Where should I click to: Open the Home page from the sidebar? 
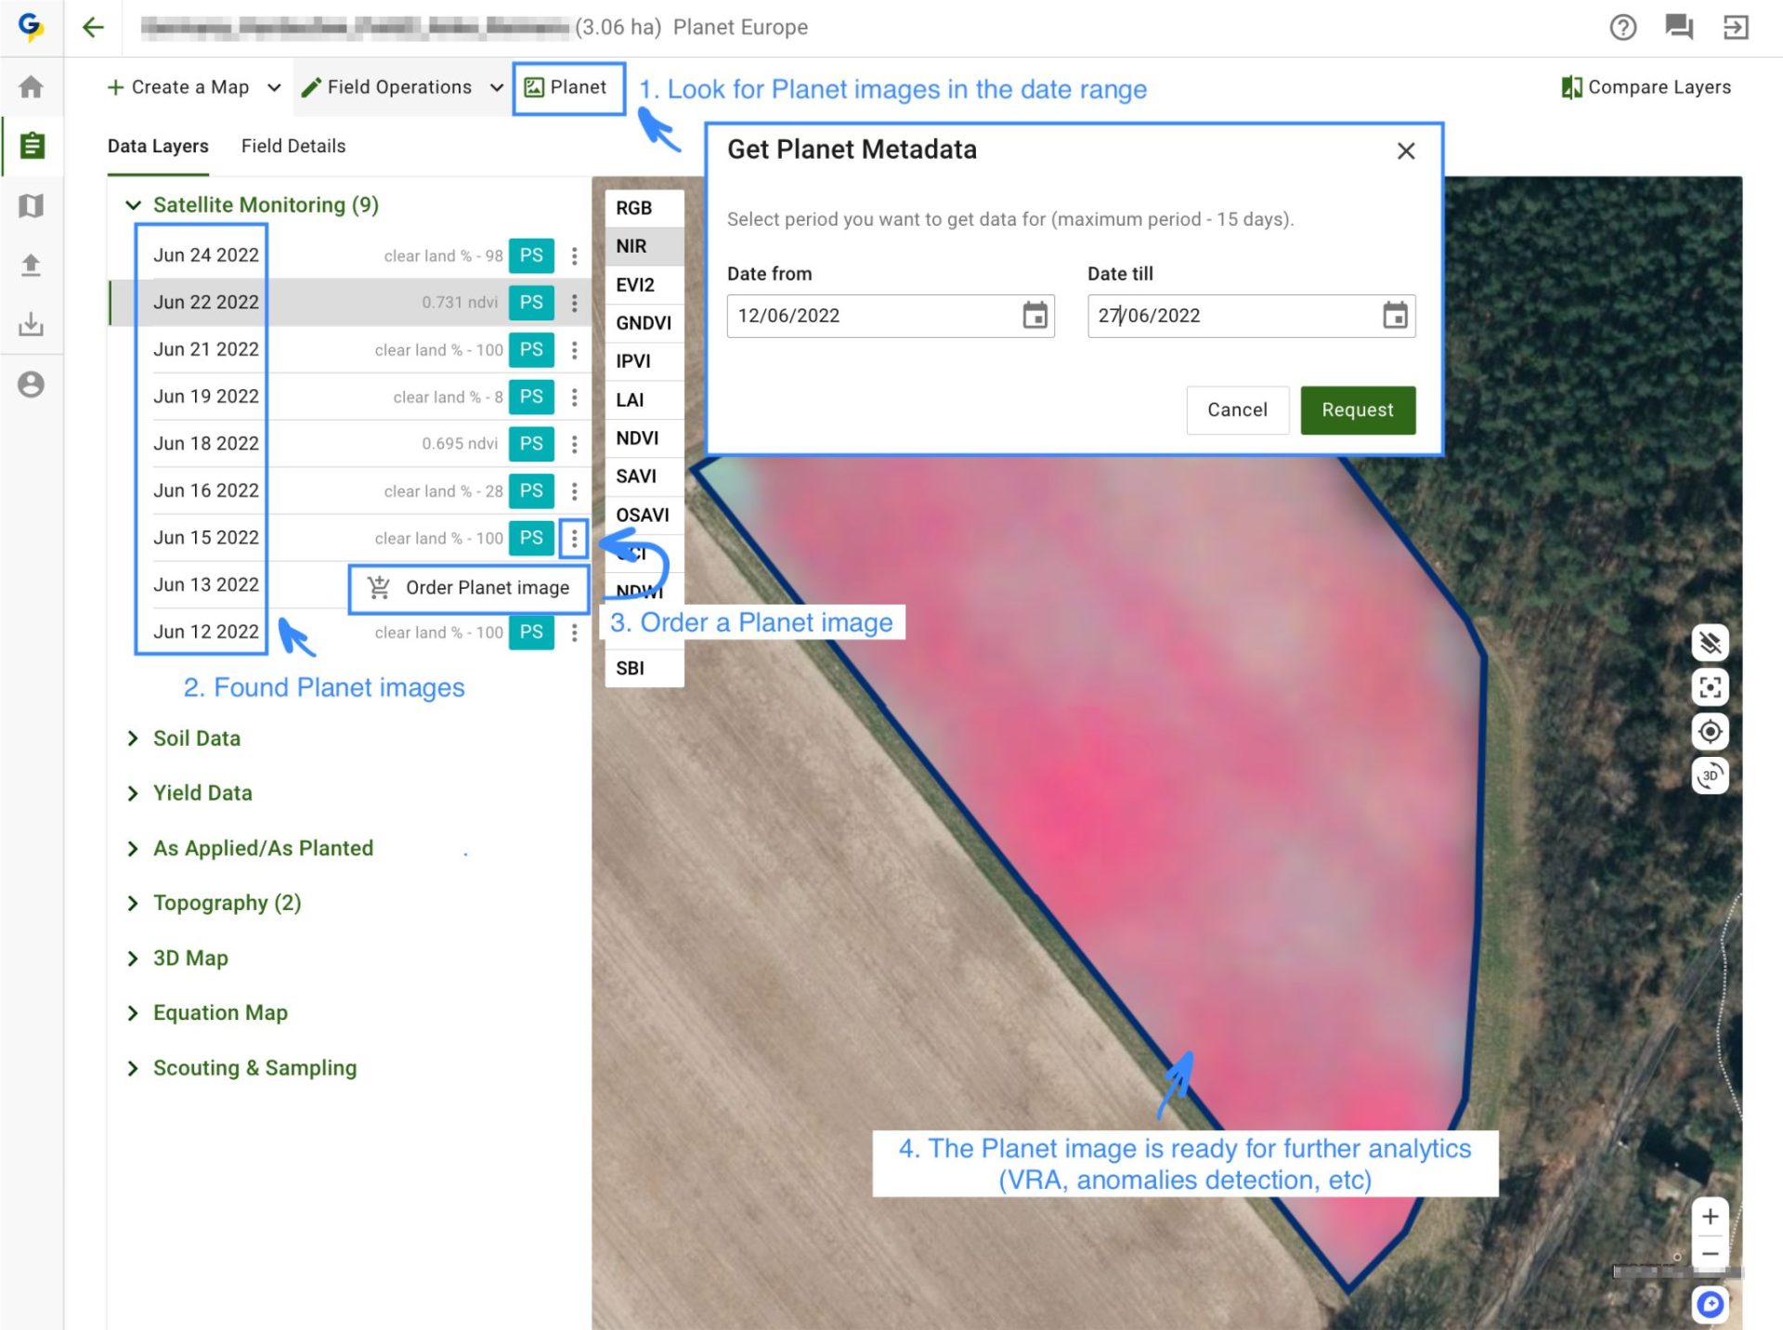32,86
